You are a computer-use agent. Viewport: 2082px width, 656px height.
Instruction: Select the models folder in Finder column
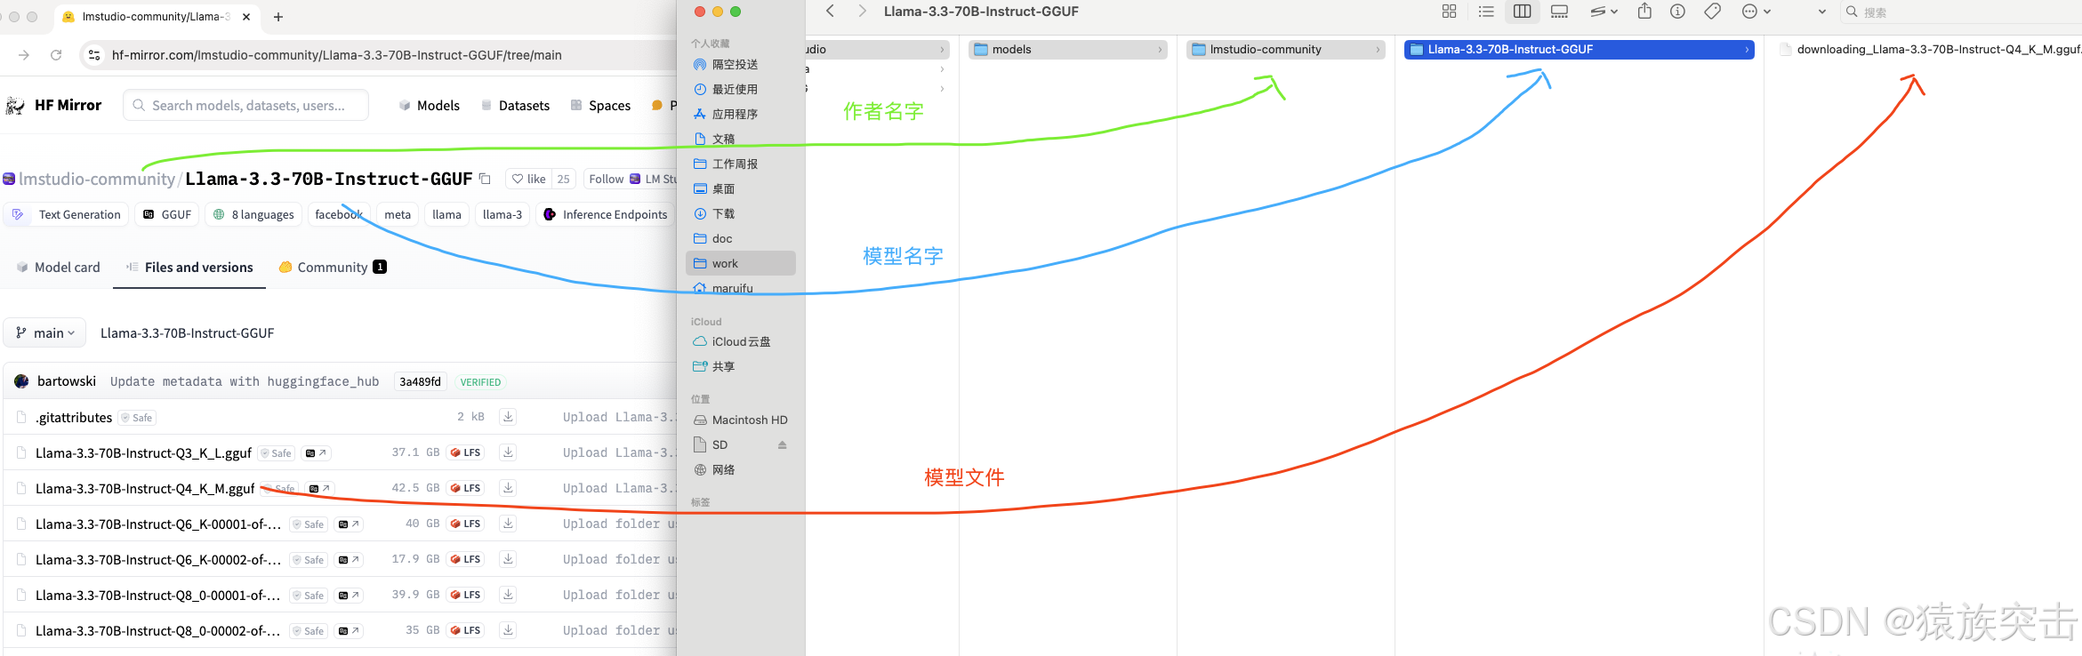(x=1067, y=50)
